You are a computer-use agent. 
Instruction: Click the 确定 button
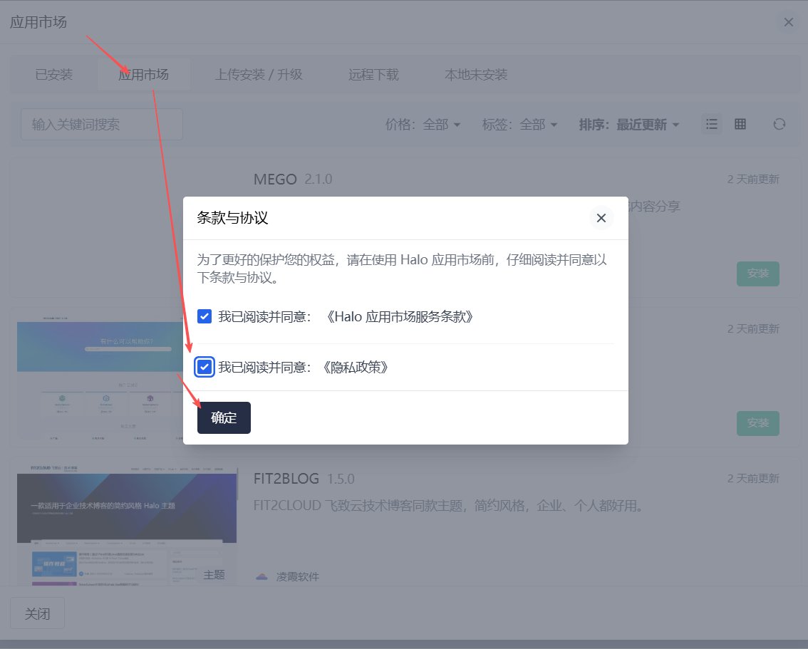pos(224,417)
